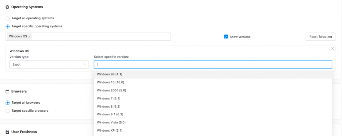
Task: Click the Operating Systems section icon
Action: (7, 7)
